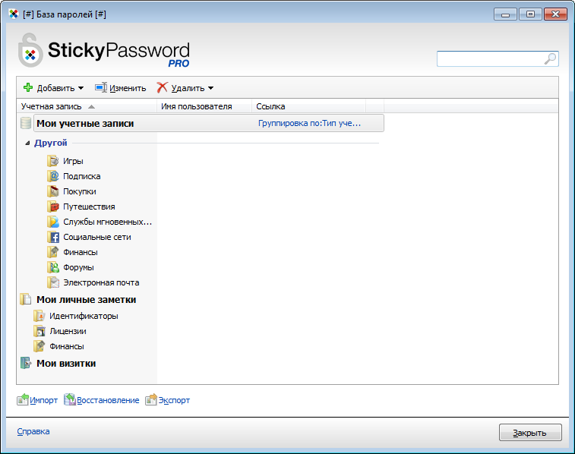Click the Путешествия folder icon
Viewport: 575px width, 454px height.
tap(53, 207)
